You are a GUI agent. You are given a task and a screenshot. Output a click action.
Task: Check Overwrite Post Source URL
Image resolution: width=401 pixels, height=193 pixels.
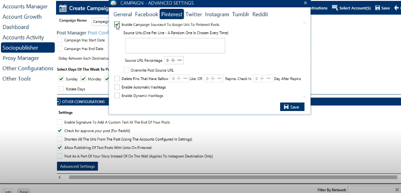(126, 70)
